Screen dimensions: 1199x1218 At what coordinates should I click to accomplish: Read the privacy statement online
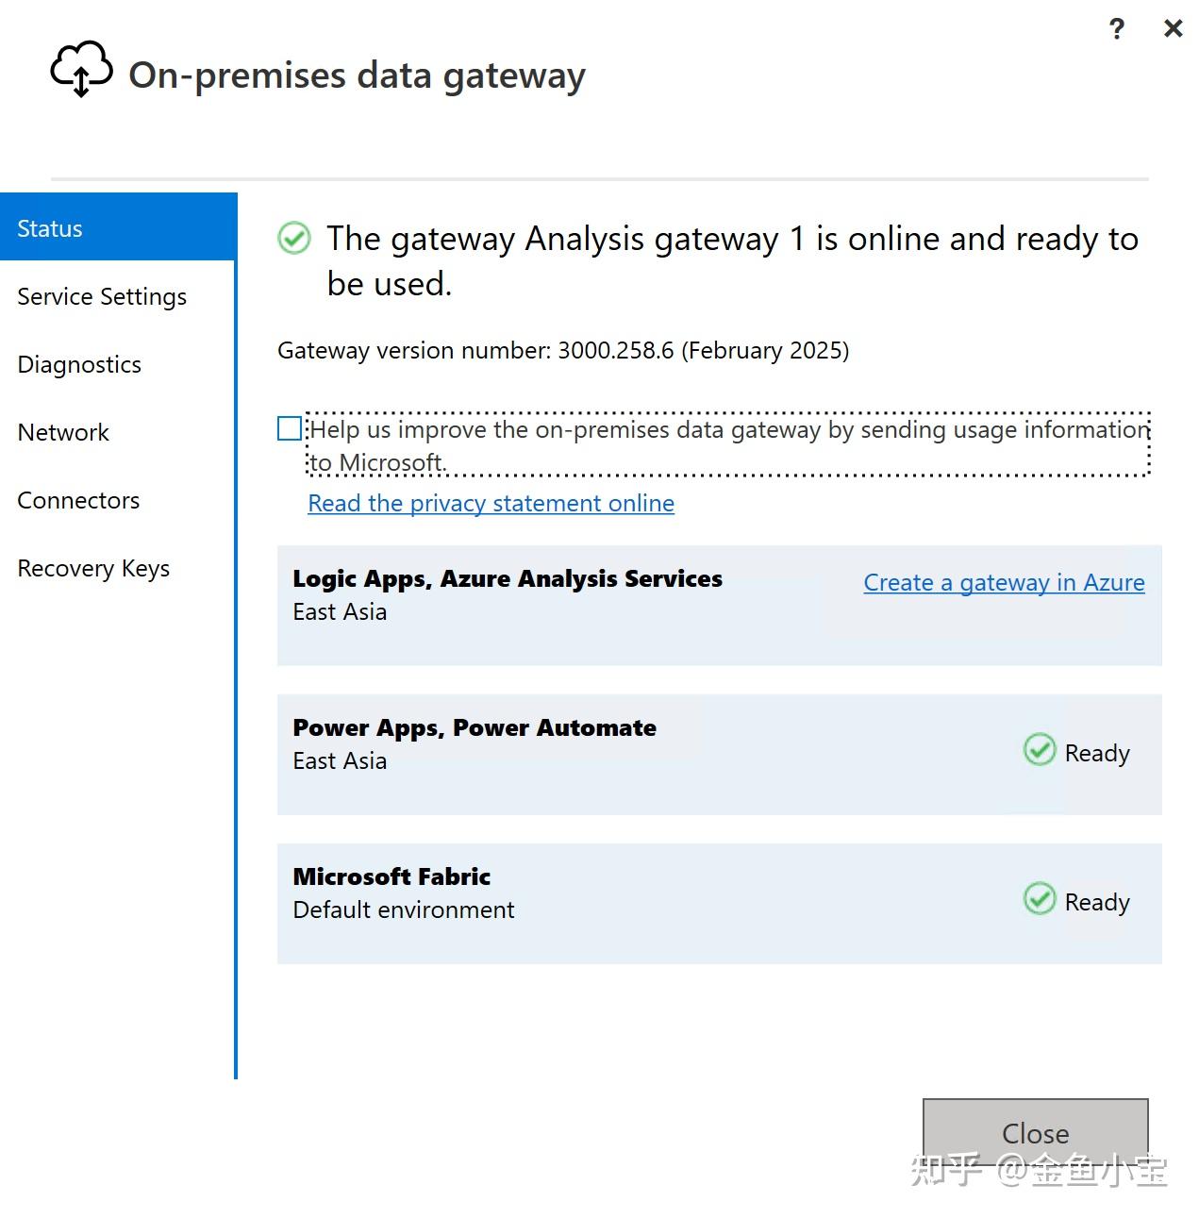490,503
